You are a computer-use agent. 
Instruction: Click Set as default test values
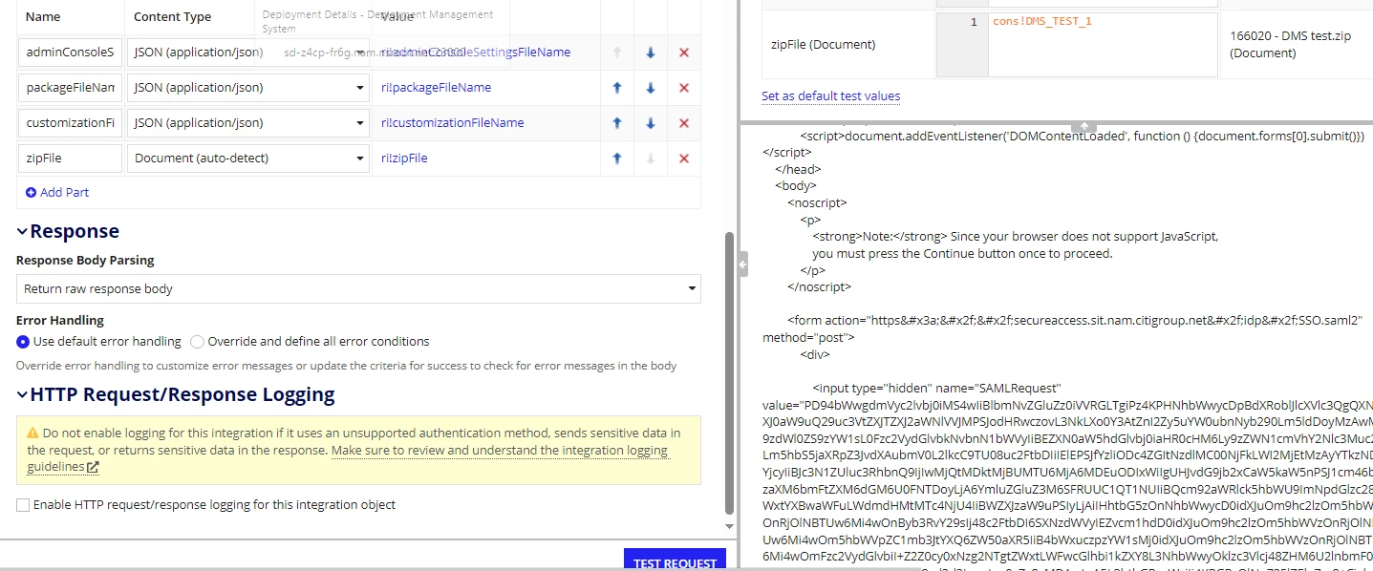point(830,96)
